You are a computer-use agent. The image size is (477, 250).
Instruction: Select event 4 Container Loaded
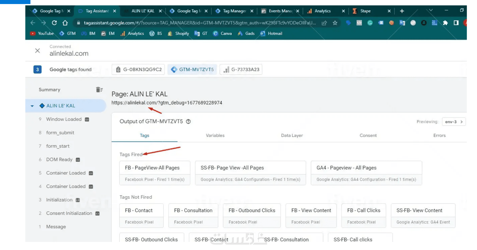pyautogui.click(x=66, y=187)
